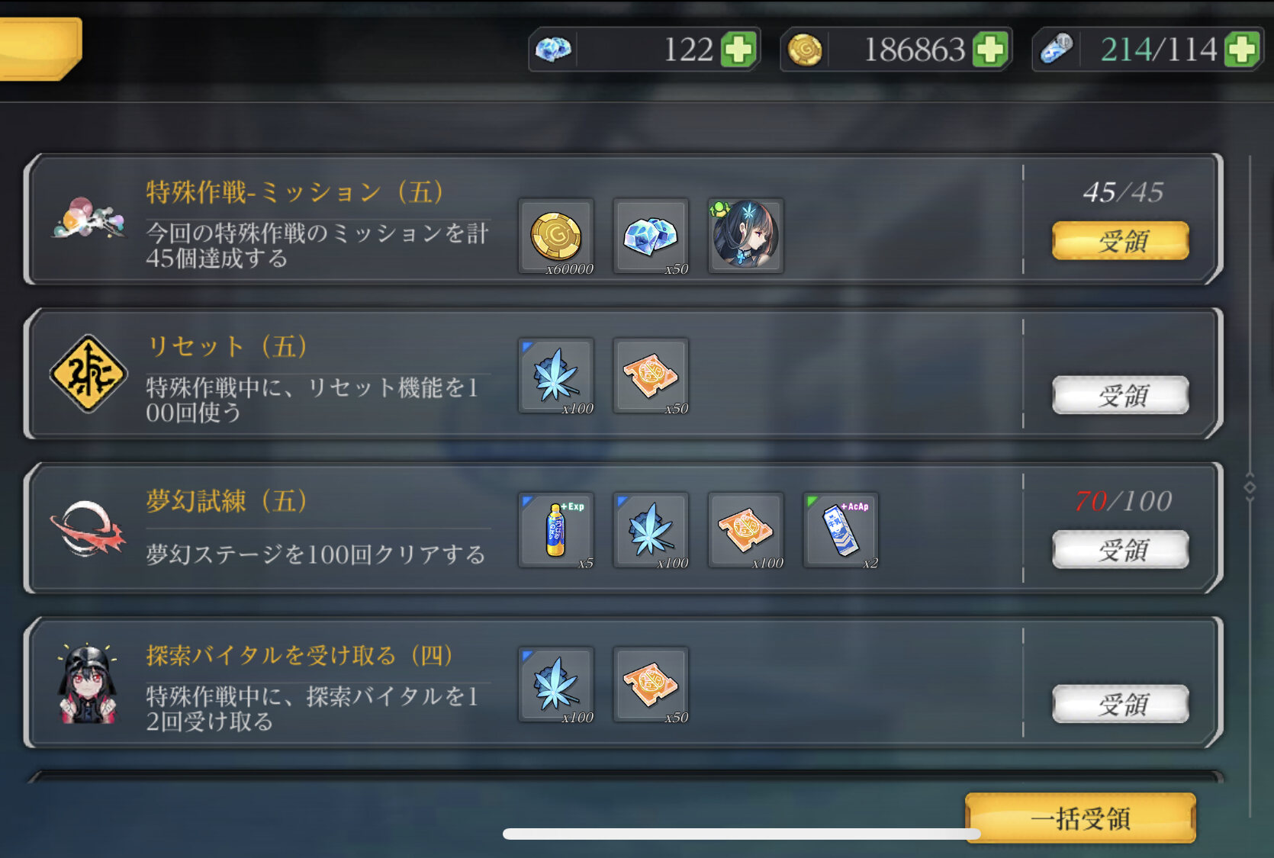Tap the gold coin x60000 reward icon

556,236
